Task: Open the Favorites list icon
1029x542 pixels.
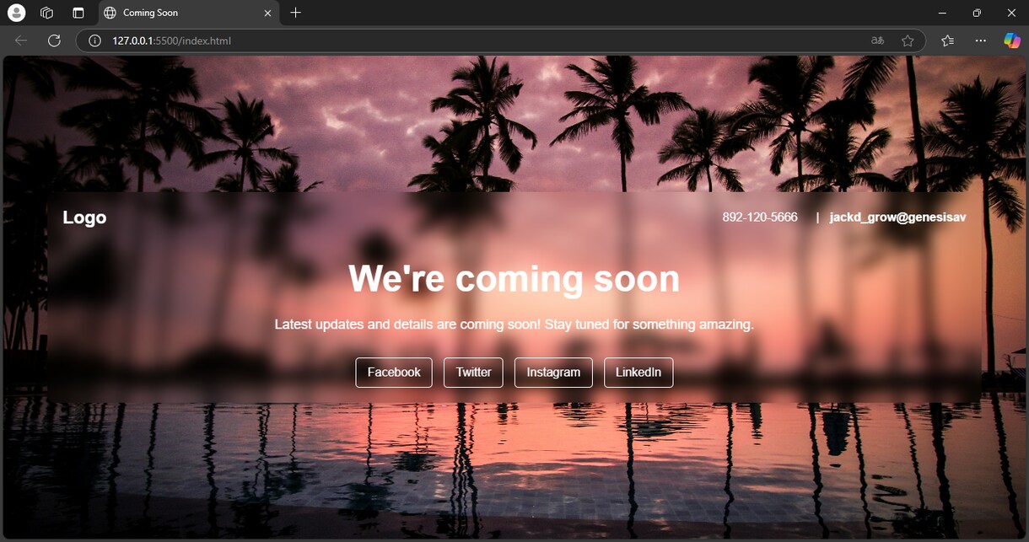Action: (x=948, y=40)
